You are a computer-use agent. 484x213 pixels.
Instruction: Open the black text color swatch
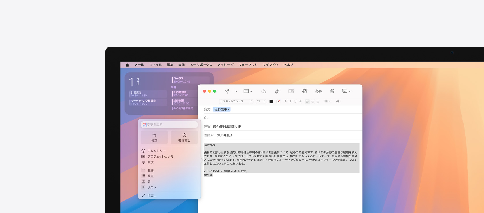[x=271, y=101]
